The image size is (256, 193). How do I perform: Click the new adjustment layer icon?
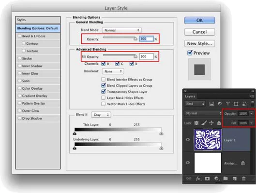coord(217,179)
